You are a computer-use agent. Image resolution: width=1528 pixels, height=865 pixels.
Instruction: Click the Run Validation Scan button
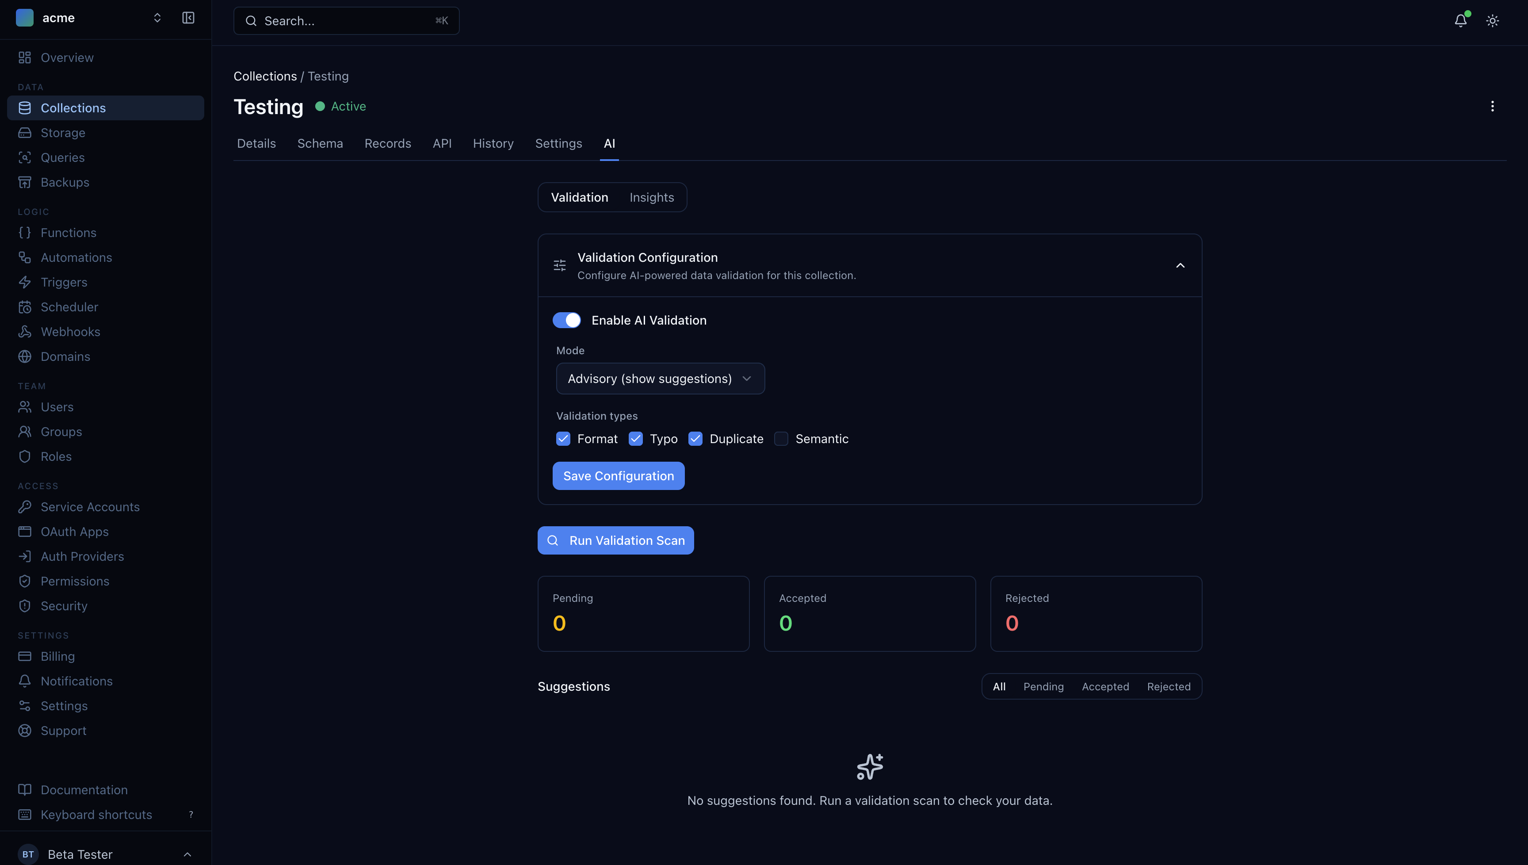[x=615, y=540]
